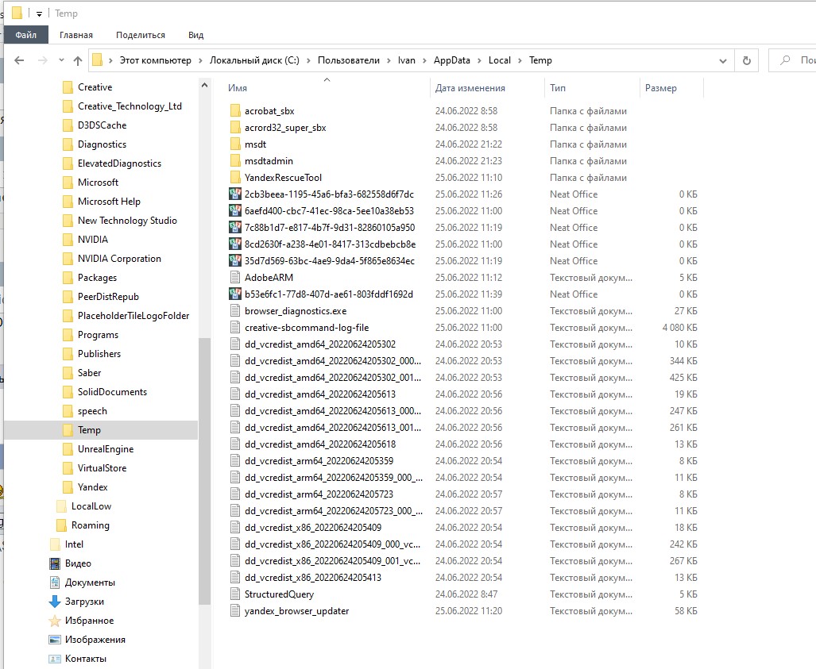The height and width of the screenshot is (669, 816).
Task: Refresh the Temp folder view
Action: 747,61
